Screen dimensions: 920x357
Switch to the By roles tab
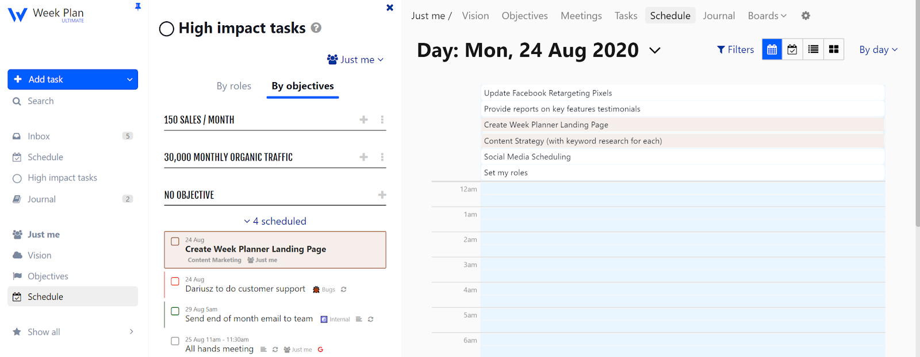click(x=233, y=86)
